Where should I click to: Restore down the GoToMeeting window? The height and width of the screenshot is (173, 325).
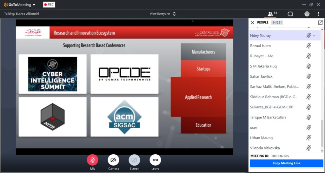point(311,4)
